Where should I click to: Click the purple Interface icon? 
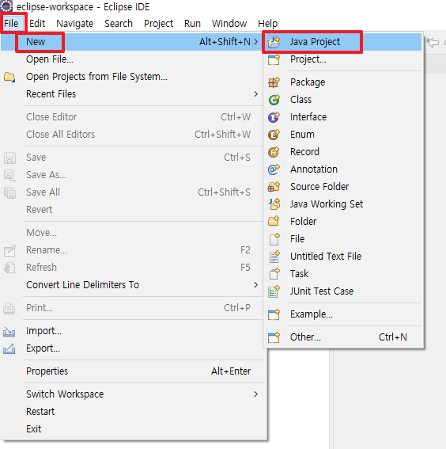coord(274,117)
